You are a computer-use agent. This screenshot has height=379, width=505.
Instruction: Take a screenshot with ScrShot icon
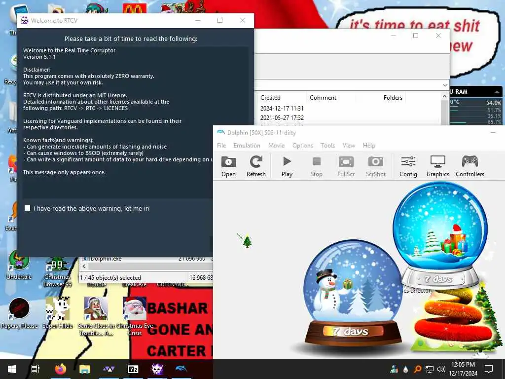coord(375,166)
